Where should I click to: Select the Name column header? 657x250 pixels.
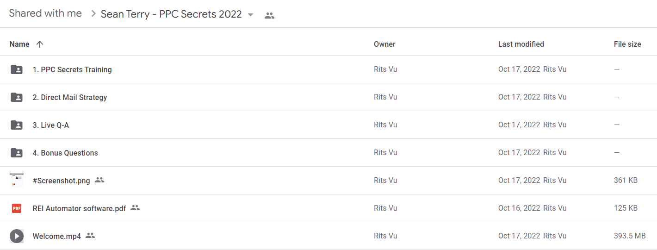(19, 44)
